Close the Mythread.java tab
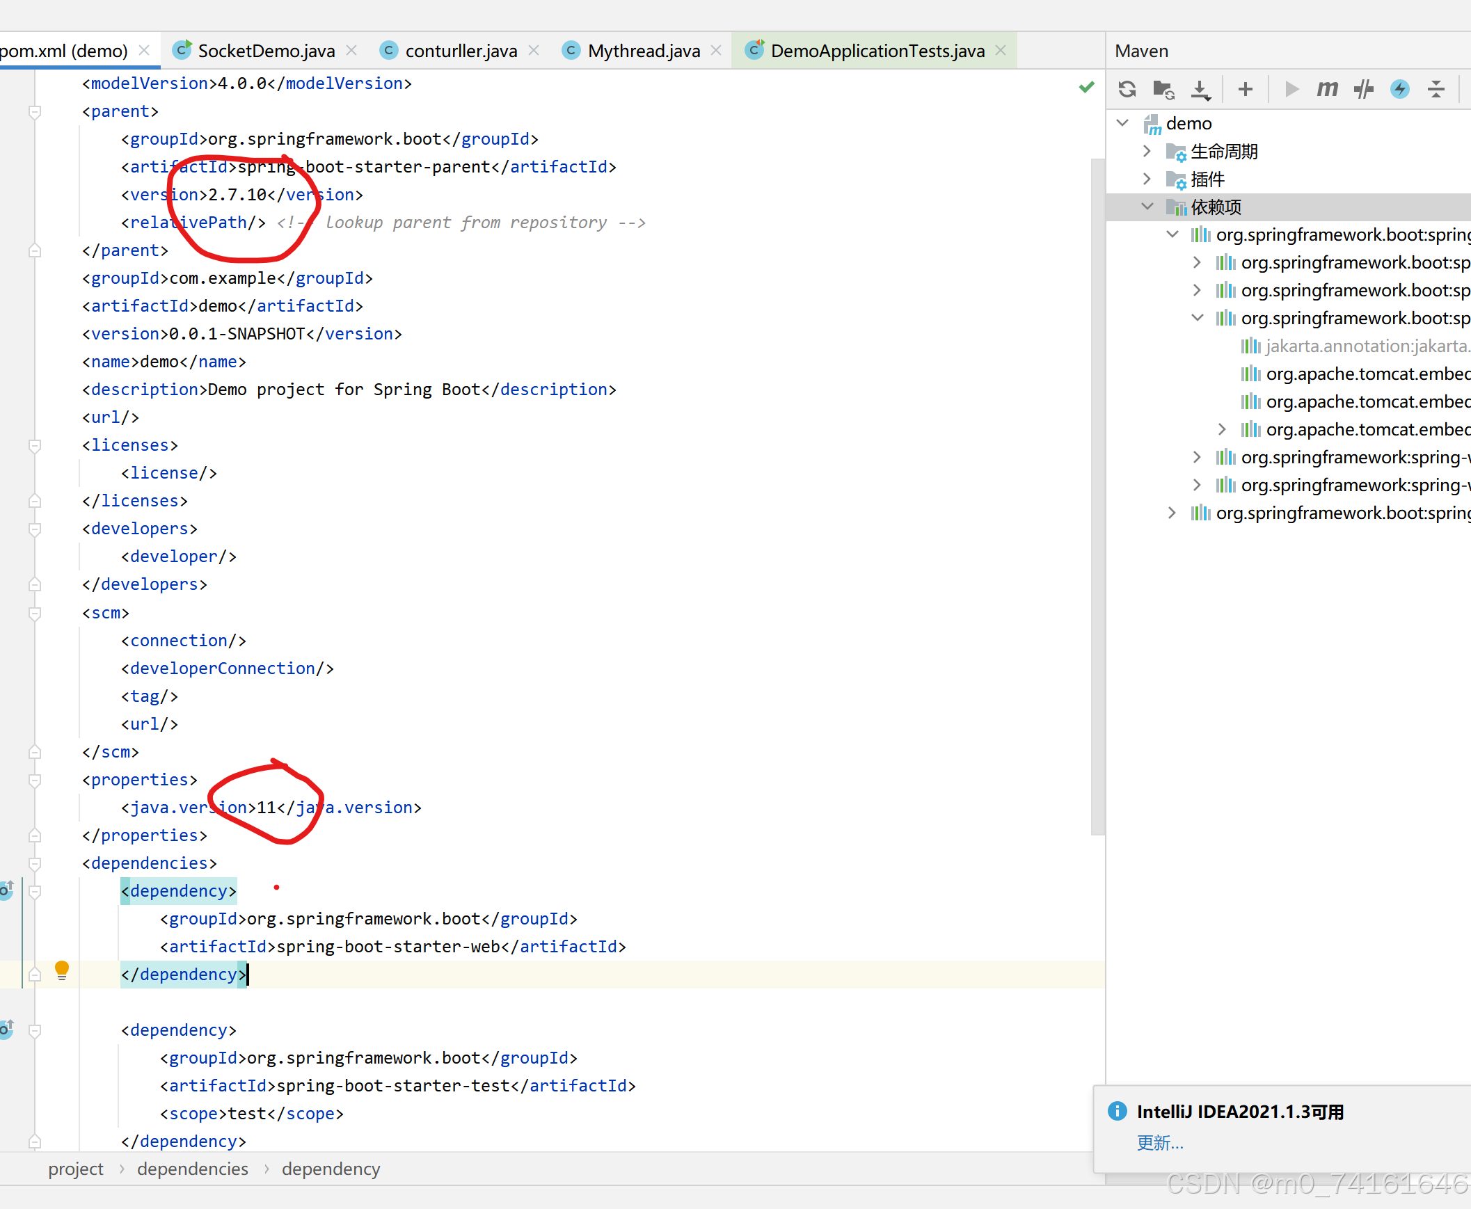 pyautogui.click(x=716, y=51)
